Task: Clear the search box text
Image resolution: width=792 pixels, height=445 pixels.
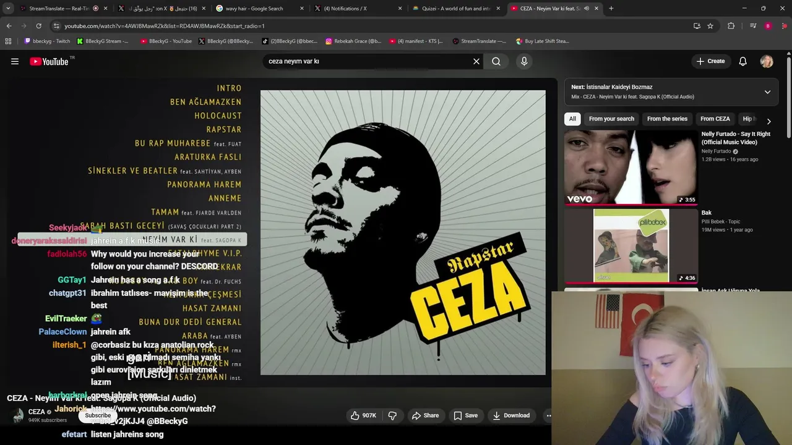Action: tap(476, 61)
